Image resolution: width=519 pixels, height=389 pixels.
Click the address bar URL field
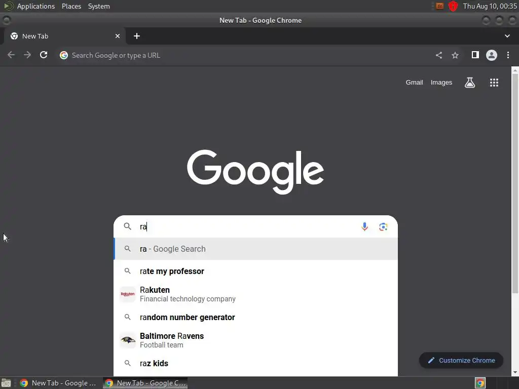tap(245, 55)
